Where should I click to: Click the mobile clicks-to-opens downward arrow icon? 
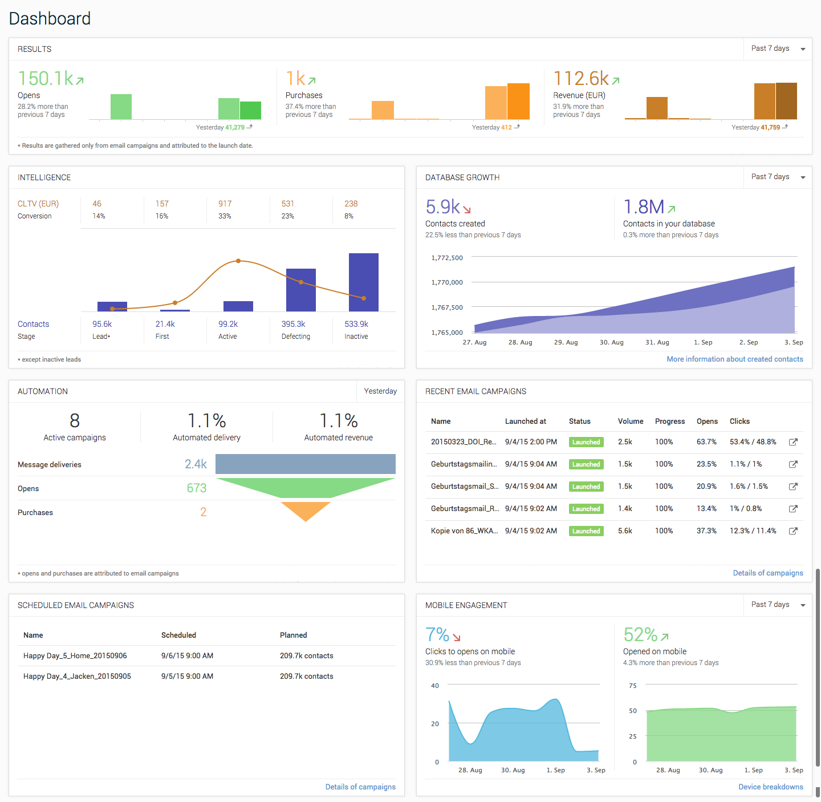(457, 637)
